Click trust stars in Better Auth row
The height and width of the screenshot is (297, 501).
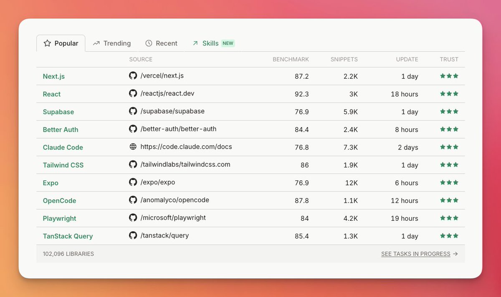[x=449, y=129]
